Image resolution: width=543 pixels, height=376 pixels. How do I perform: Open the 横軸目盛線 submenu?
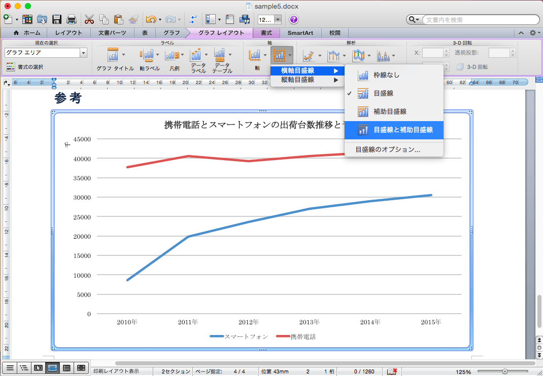pos(308,70)
